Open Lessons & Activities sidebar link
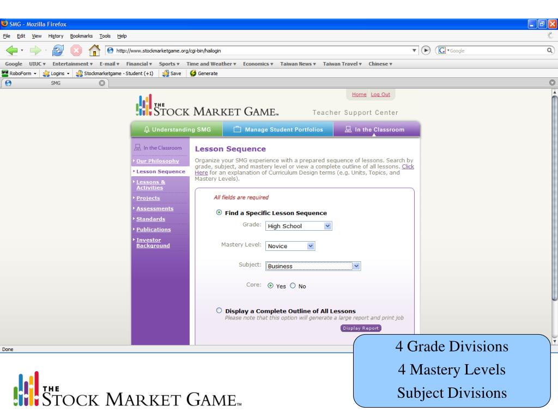558x418 pixels. click(150, 185)
